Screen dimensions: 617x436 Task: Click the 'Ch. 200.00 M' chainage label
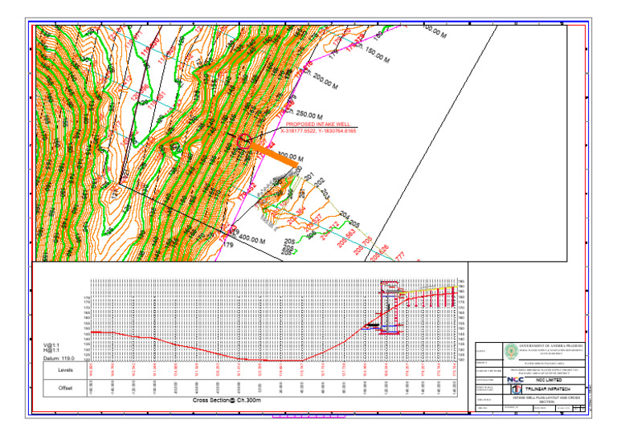pyautogui.click(x=320, y=79)
